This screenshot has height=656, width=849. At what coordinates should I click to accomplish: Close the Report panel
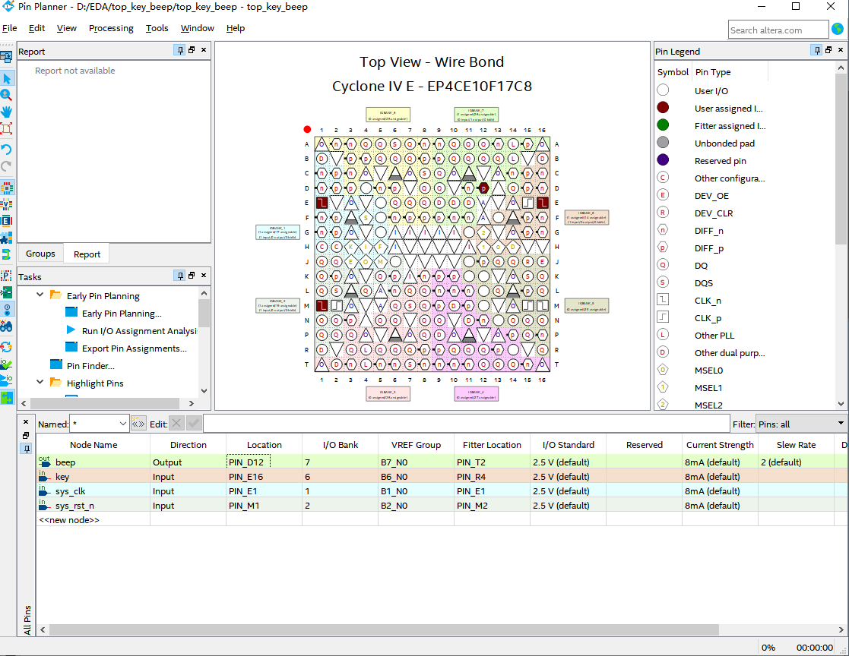[204, 50]
